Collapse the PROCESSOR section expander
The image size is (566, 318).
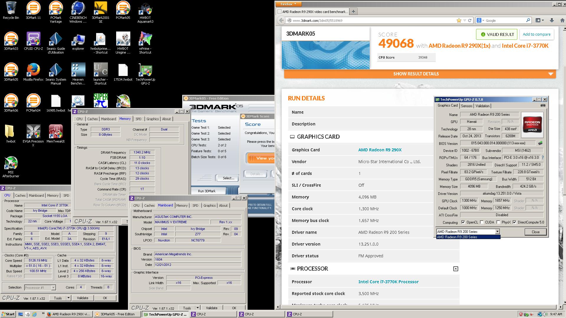tap(455, 269)
